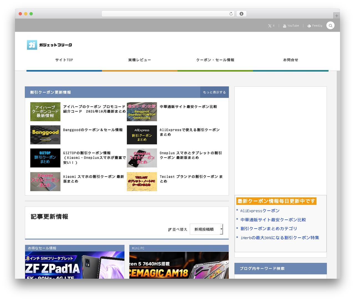Open Teclast ブランドの割引クーポン article title

click(x=191, y=179)
